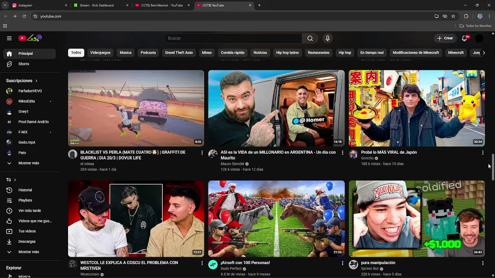Screen dimensions: 495x278
Task: Select the Todos filter chip
Action: tap(76, 53)
